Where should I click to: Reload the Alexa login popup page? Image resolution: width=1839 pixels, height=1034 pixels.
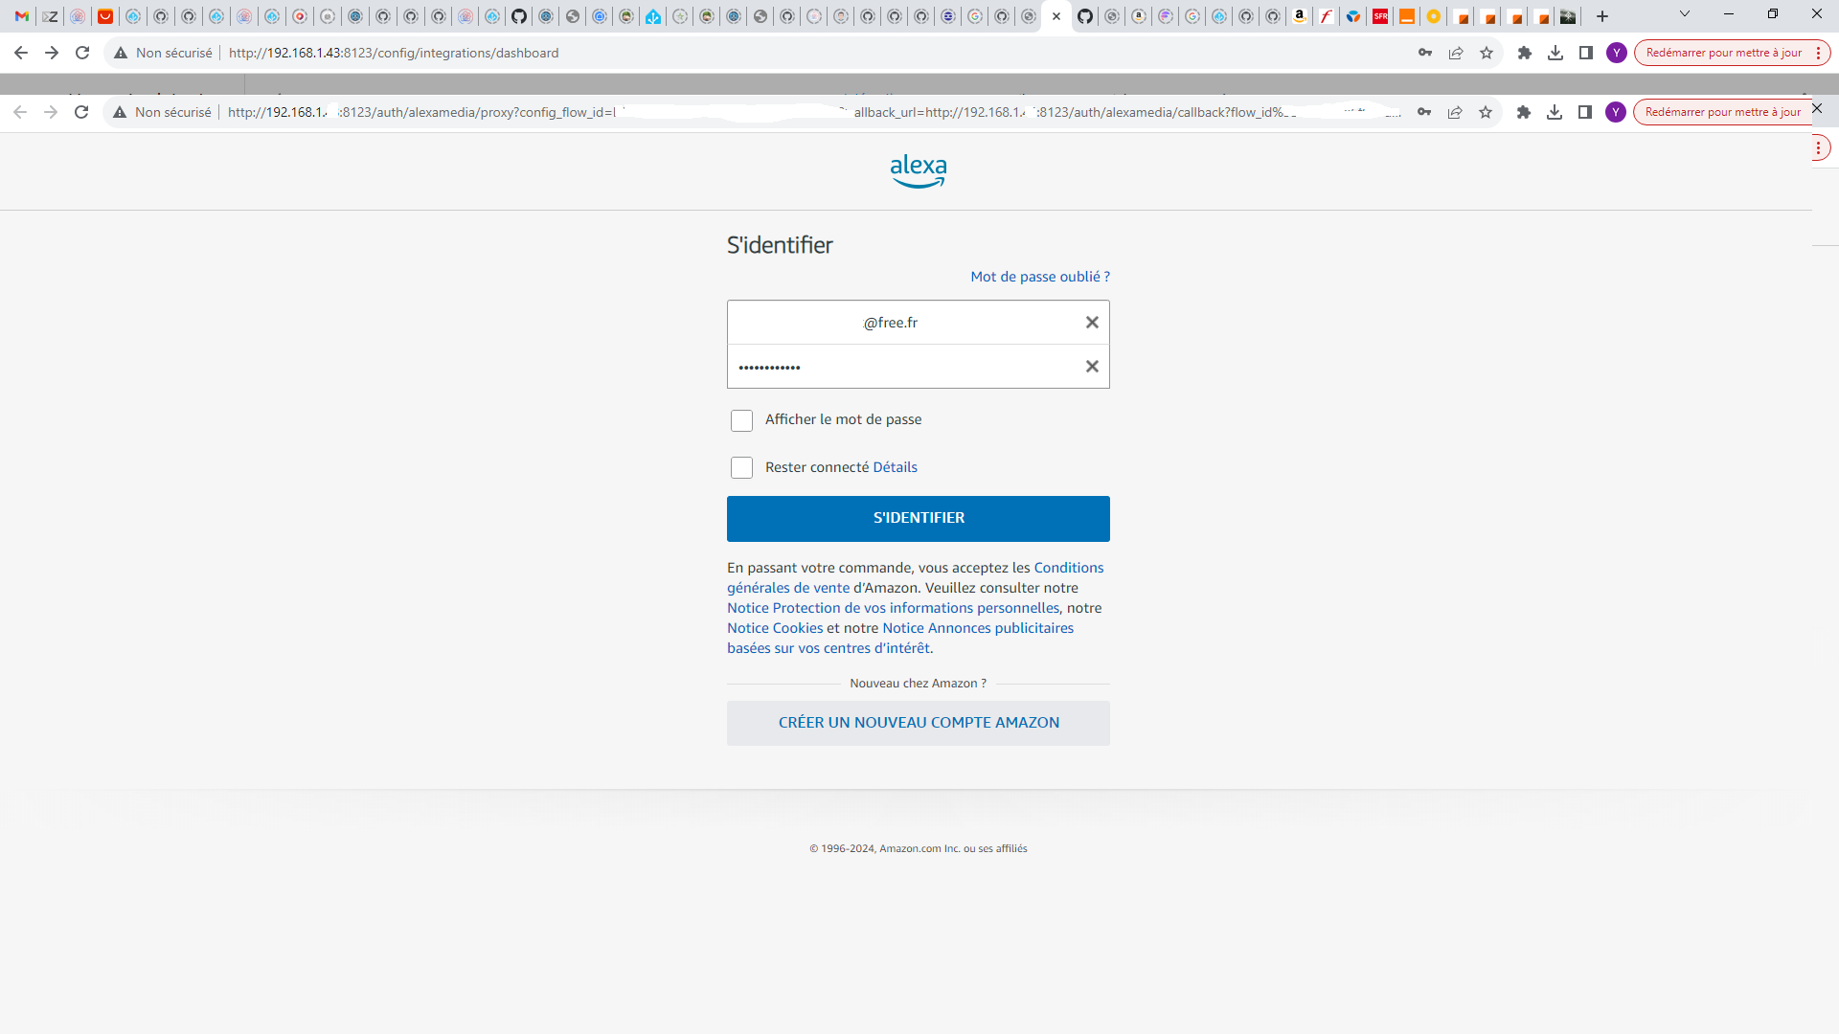click(81, 112)
